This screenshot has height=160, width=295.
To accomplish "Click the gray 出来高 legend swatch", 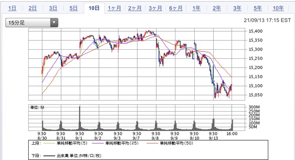I will pyautogui.click(x=49, y=156).
